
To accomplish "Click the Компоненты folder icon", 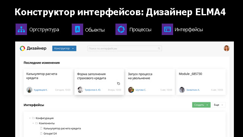I will pyautogui.click(x=36, y=123).
